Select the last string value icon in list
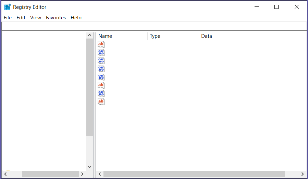 click(x=101, y=102)
